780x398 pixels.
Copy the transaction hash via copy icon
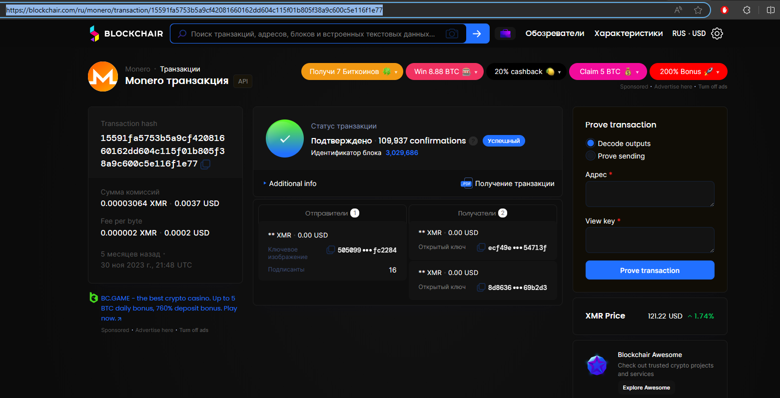205,164
